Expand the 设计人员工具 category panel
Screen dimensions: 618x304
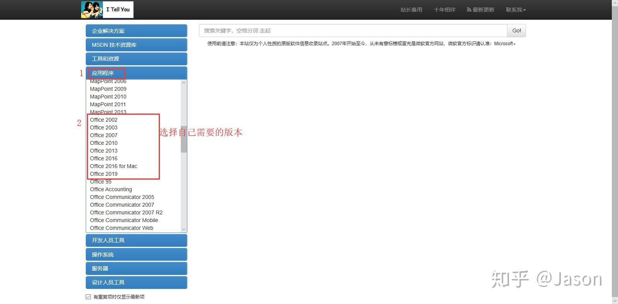pyautogui.click(x=136, y=282)
